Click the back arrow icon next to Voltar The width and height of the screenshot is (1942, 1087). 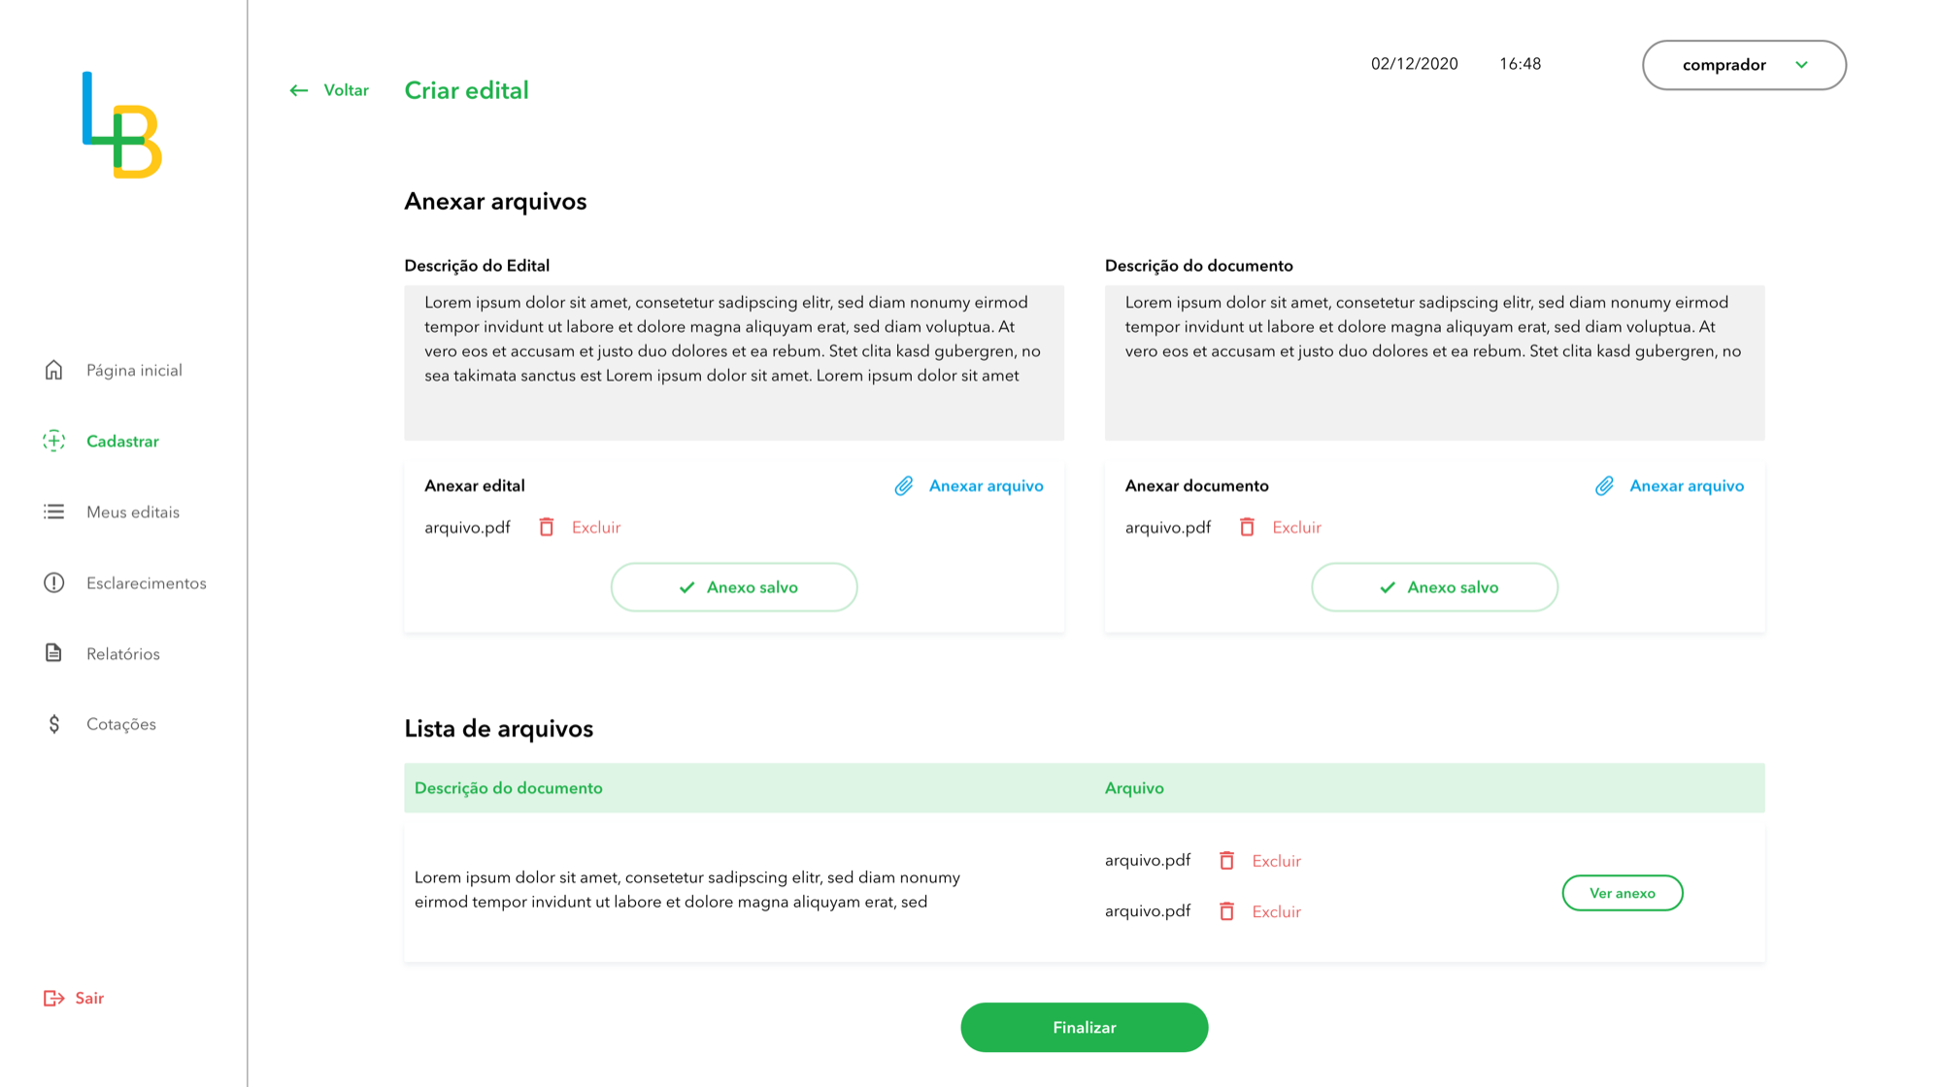point(298,90)
